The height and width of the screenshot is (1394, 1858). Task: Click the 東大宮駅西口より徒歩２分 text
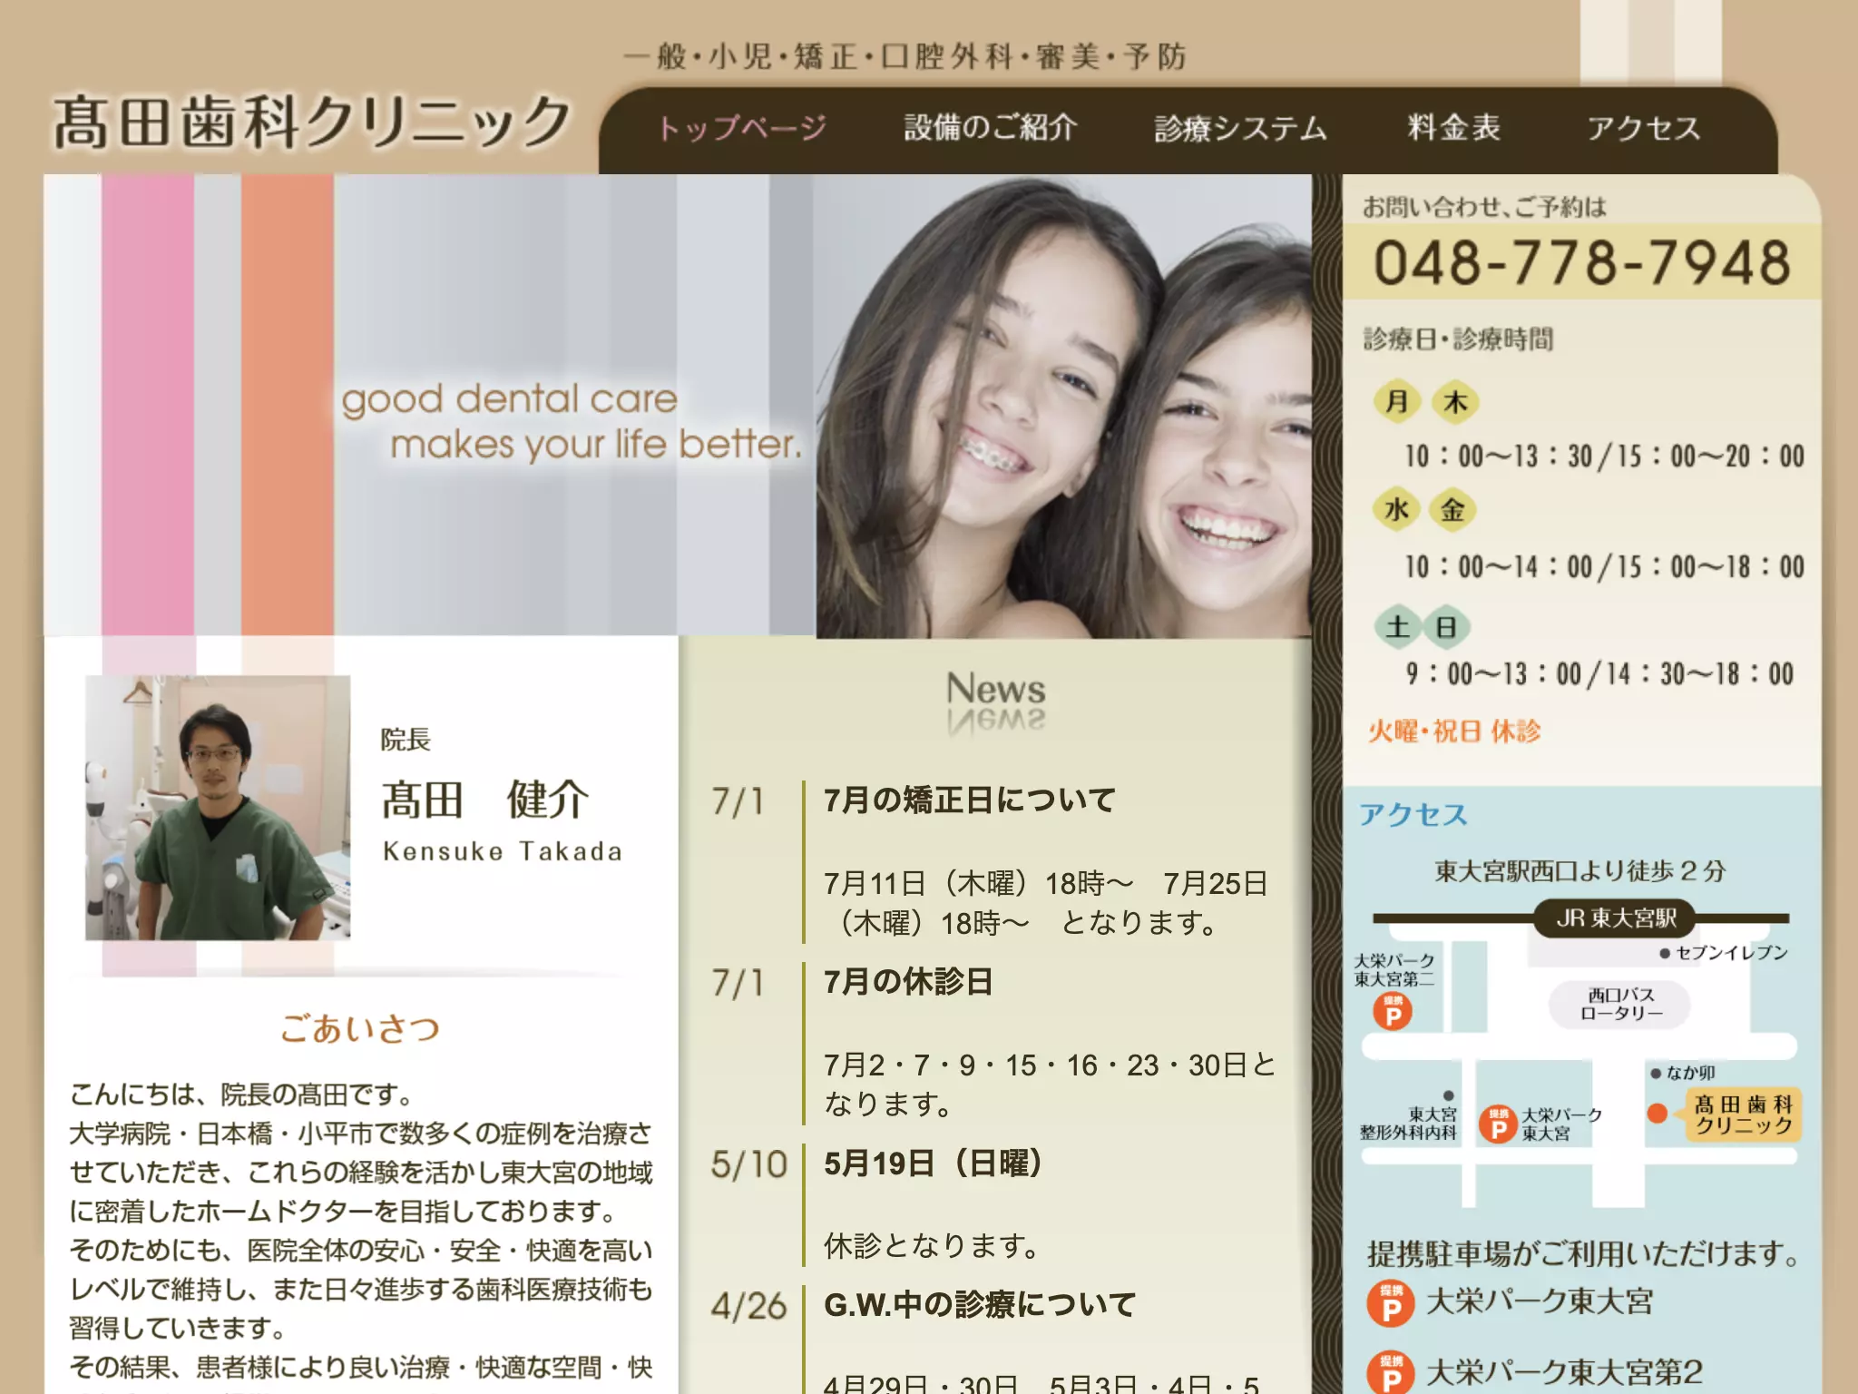click(1579, 871)
